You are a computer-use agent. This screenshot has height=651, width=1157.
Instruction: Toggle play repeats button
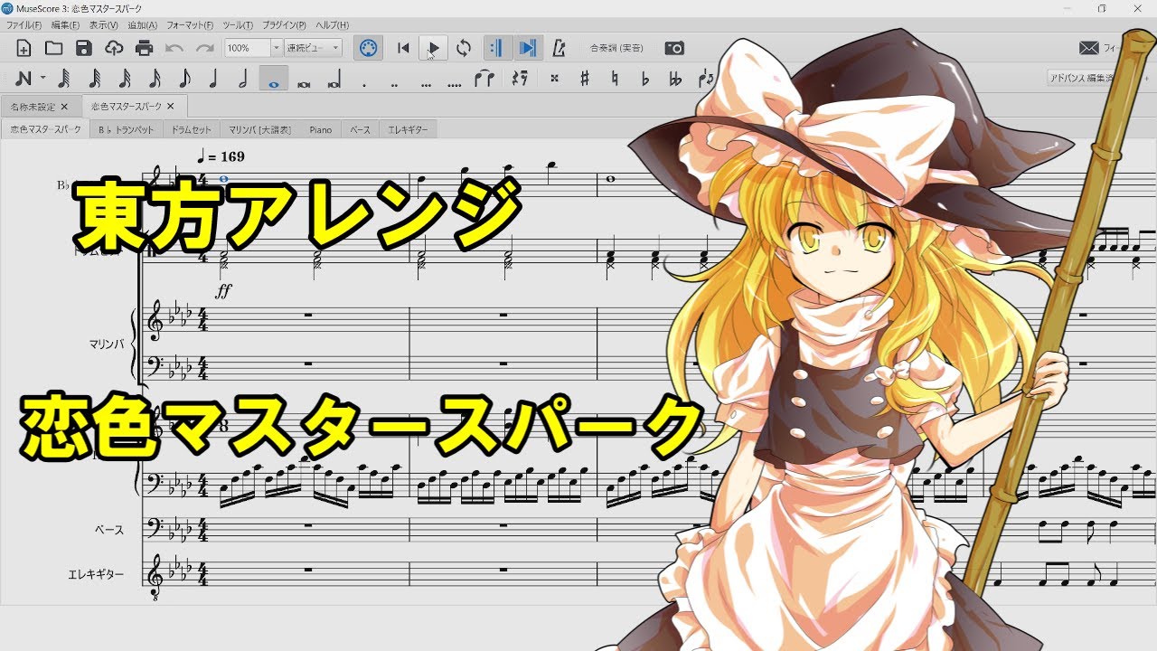pos(498,48)
